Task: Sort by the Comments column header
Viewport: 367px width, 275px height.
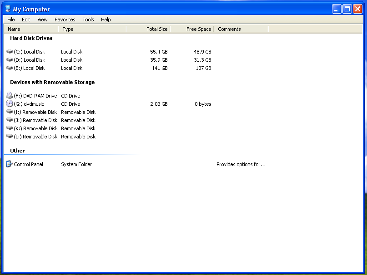Action: tap(241, 29)
